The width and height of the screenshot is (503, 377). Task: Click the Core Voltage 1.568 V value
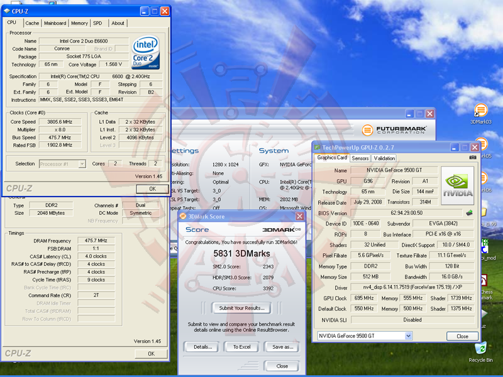pos(113,65)
